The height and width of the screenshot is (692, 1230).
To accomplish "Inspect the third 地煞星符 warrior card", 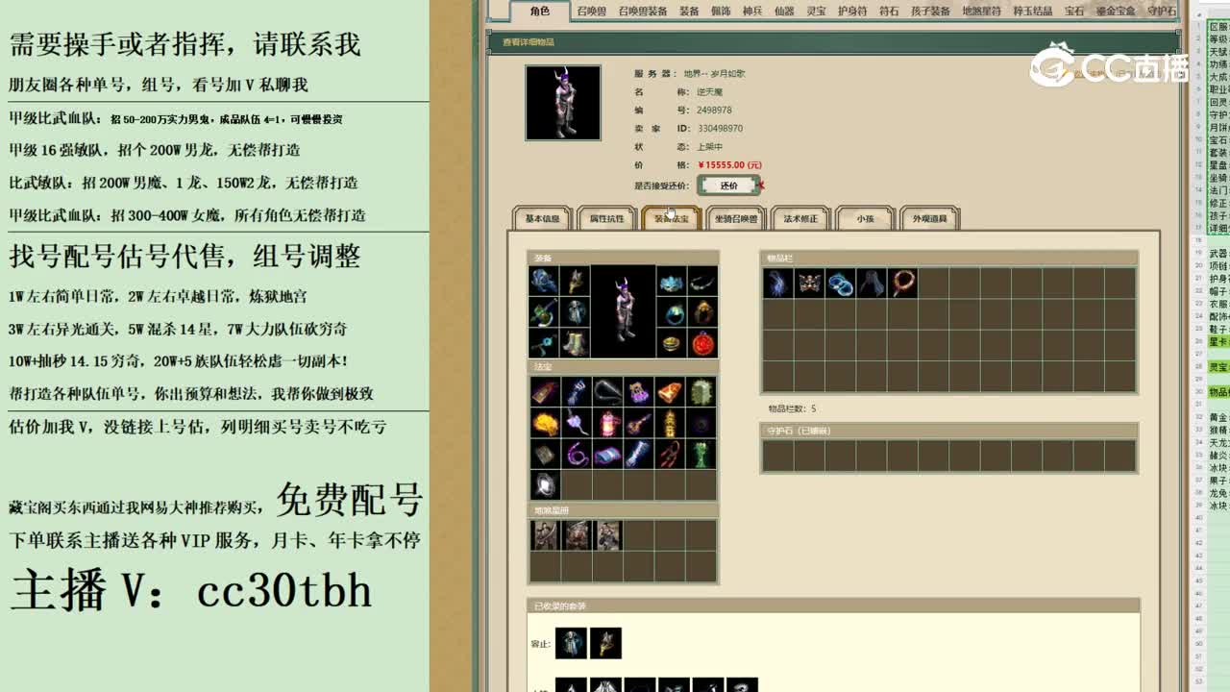I will coord(607,535).
